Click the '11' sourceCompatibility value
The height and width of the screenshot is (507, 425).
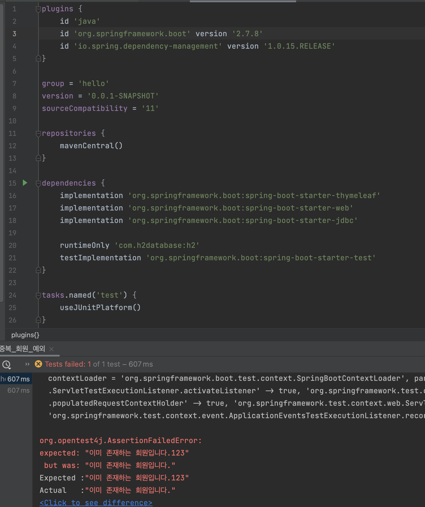tap(150, 108)
